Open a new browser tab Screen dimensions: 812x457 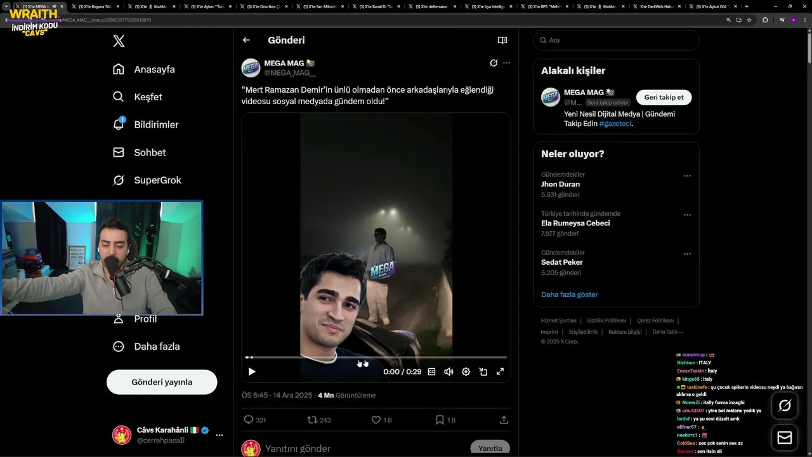[x=747, y=6]
